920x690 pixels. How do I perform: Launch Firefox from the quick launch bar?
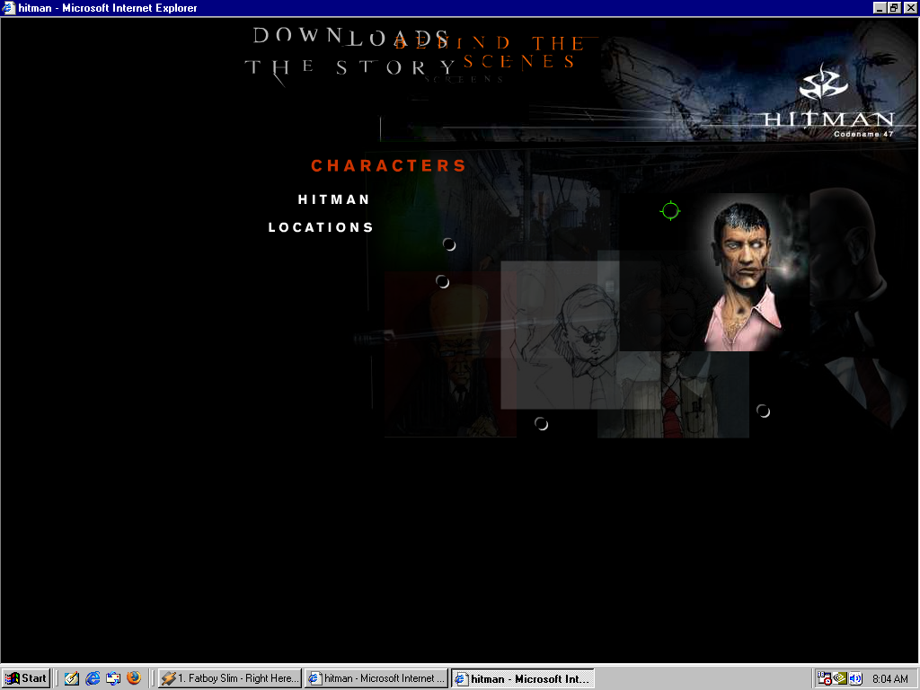pos(134,678)
